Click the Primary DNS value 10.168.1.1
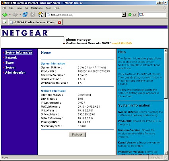Screen dimensions: 169x161 click(x=84, y=122)
